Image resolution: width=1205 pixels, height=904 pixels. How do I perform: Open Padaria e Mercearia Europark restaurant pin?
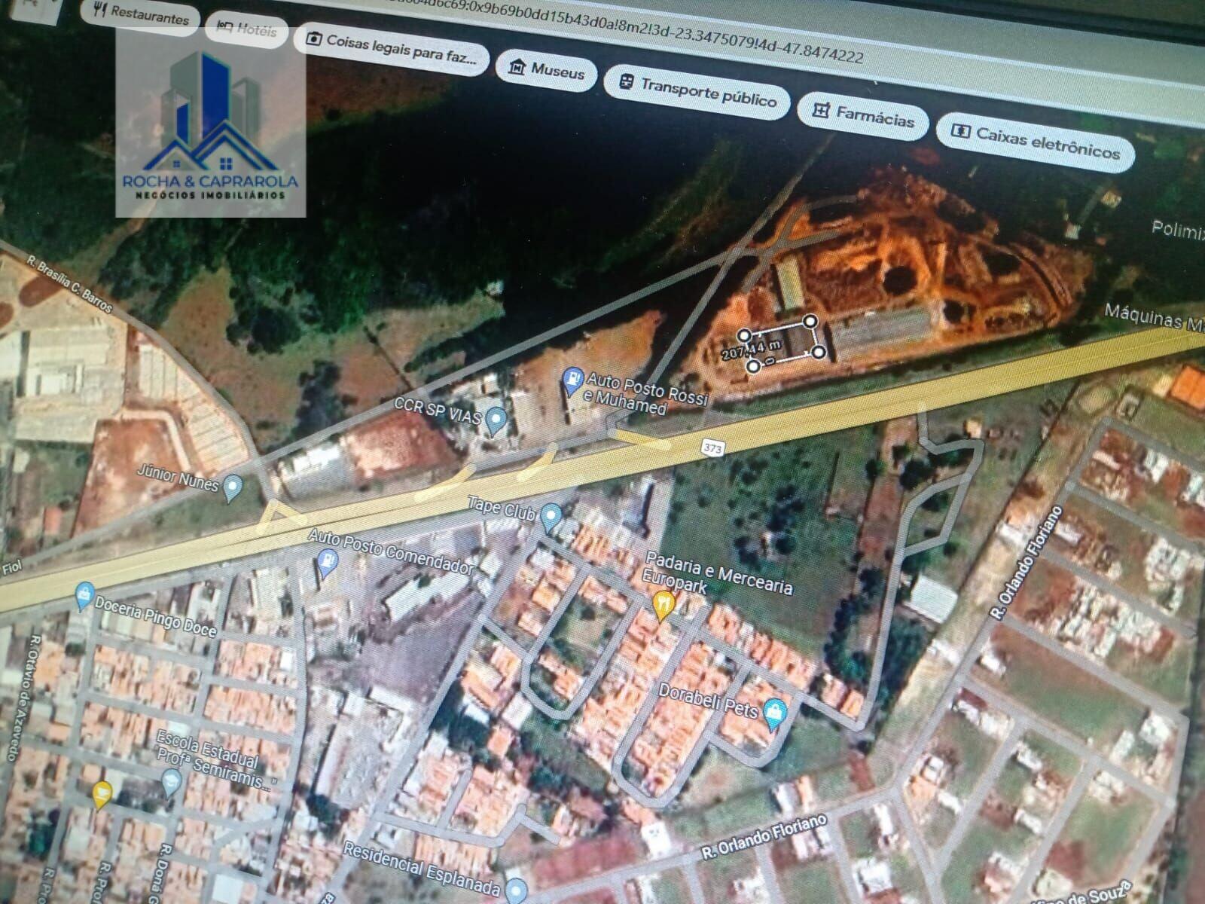tap(663, 606)
